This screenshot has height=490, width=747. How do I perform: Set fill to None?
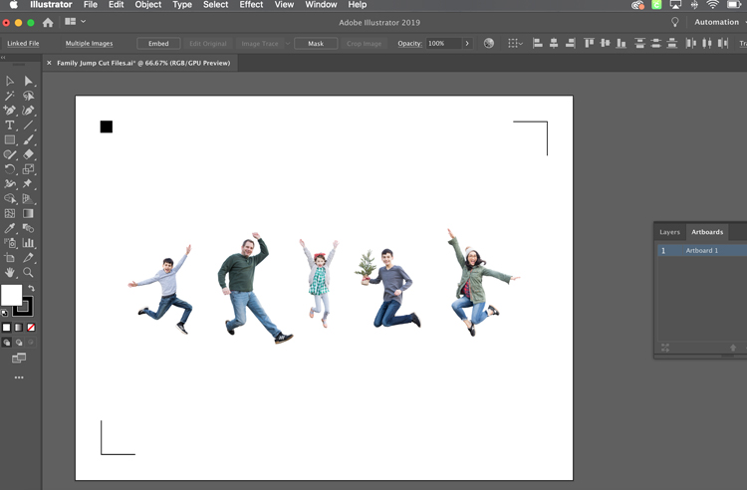pyautogui.click(x=31, y=328)
